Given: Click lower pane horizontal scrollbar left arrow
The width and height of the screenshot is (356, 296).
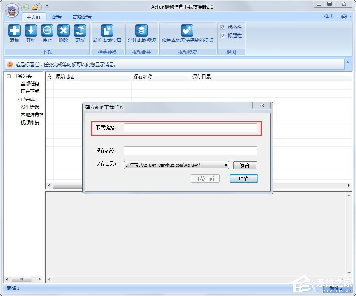Looking at the screenshot, I should tap(49, 279).
